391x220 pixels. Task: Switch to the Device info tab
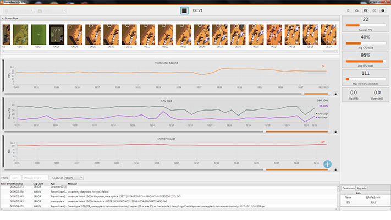tap(348, 188)
